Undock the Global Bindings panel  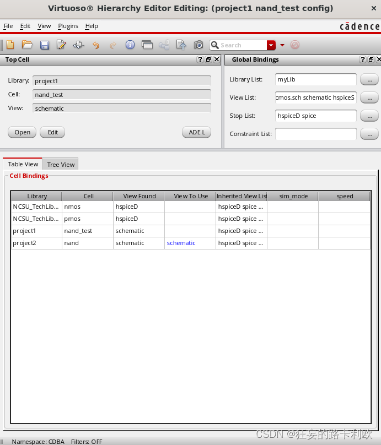click(x=371, y=59)
